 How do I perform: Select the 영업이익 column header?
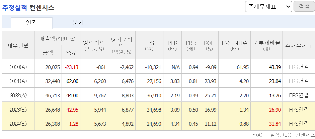tap(94, 45)
